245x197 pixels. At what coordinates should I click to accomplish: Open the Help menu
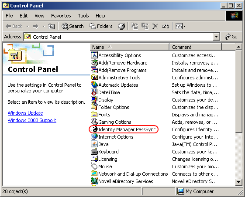point(100,16)
